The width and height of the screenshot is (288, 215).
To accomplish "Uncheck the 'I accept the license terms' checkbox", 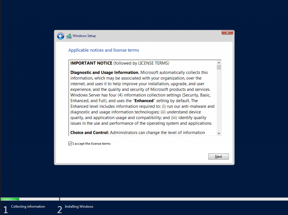I will click(70, 143).
